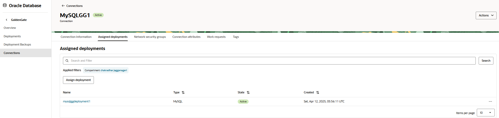The width and height of the screenshot is (499, 118).
Task: Click the State column header text
Action: pos(241,93)
